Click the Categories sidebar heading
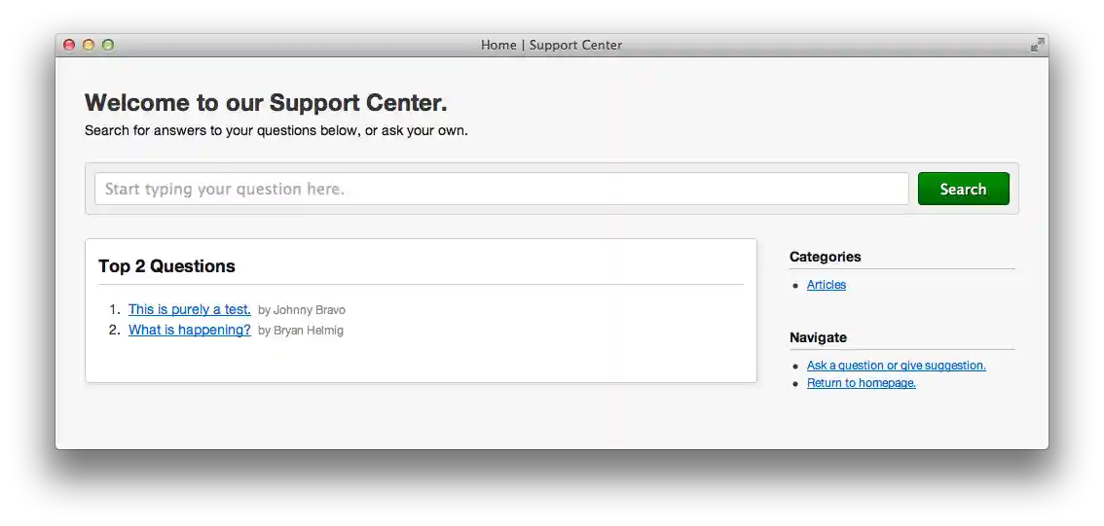This screenshot has width=1104, height=526. coord(825,257)
